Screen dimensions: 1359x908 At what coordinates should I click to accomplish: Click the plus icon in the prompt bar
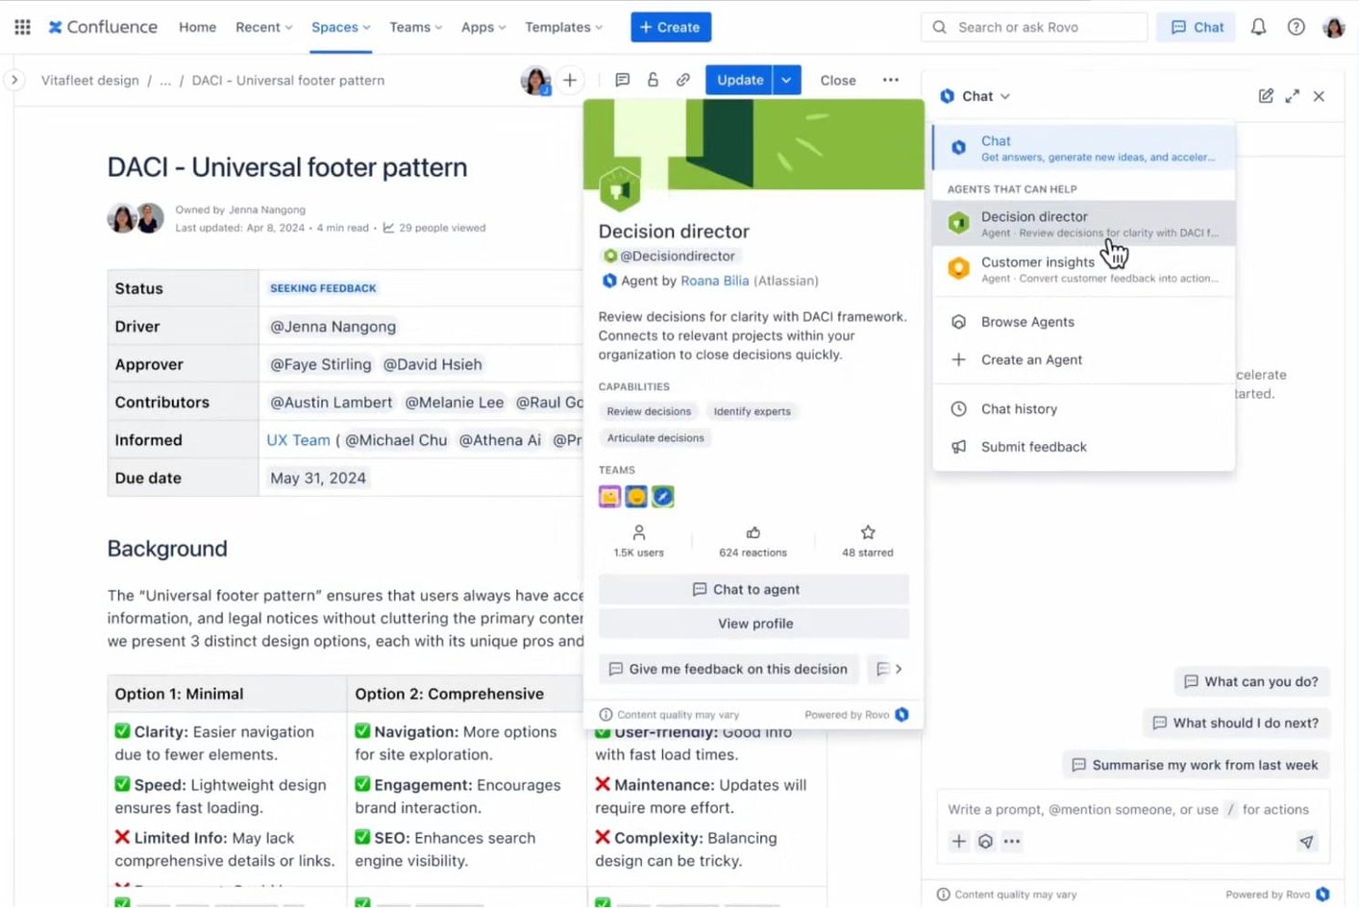[x=958, y=841]
